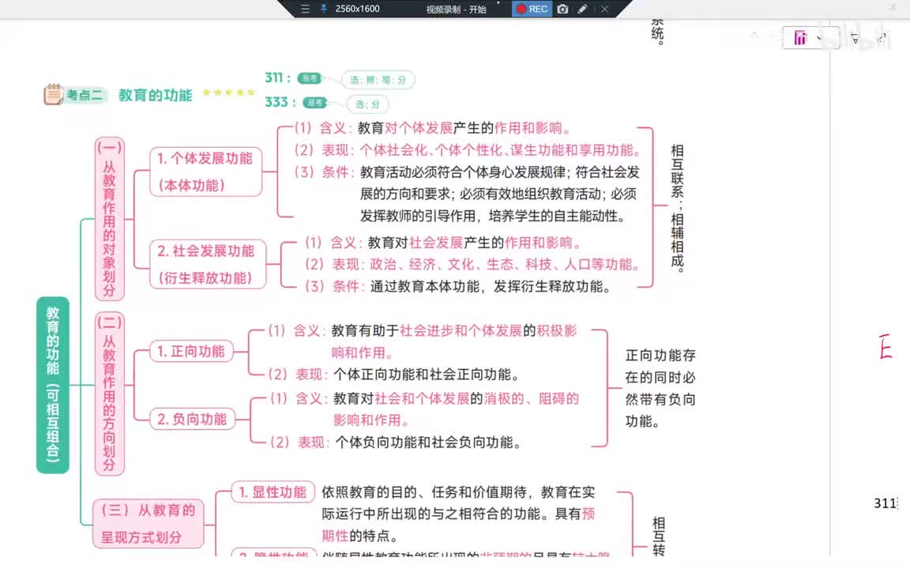Click the blue pin icon in recorder bar
910x569 pixels.
coord(323,9)
